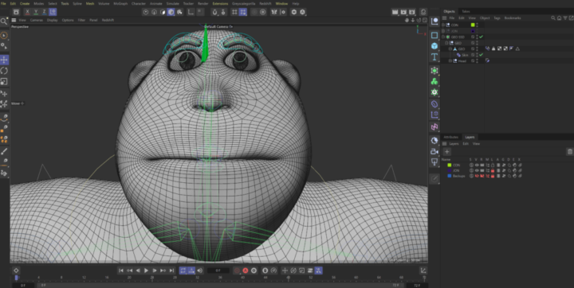Screen dimensions: 574x288
Task: Open the pink Simulate icon in palette
Action: (434, 126)
